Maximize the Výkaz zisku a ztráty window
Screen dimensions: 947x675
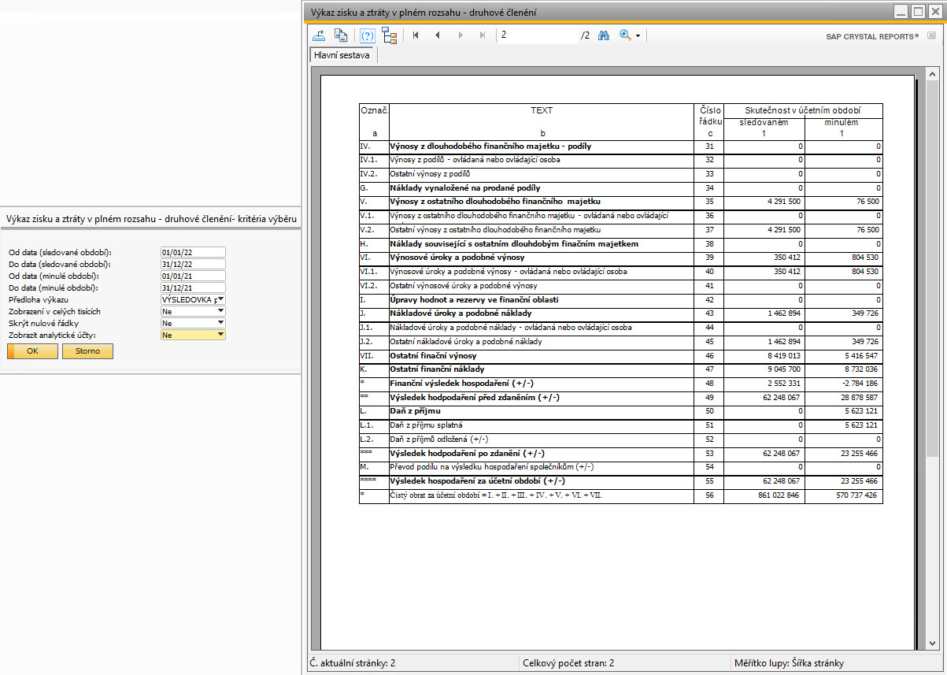coord(917,12)
